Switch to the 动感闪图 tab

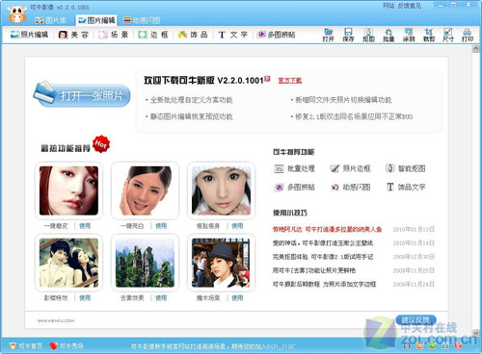point(142,20)
